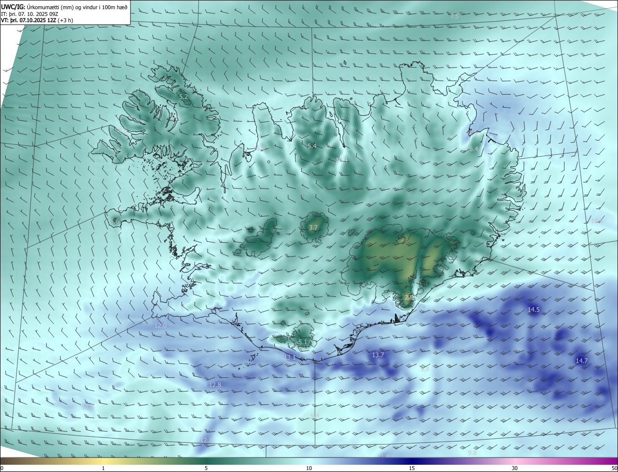Click the 5.4 value label
This screenshot has width=618, height=472.
[312, 146]
